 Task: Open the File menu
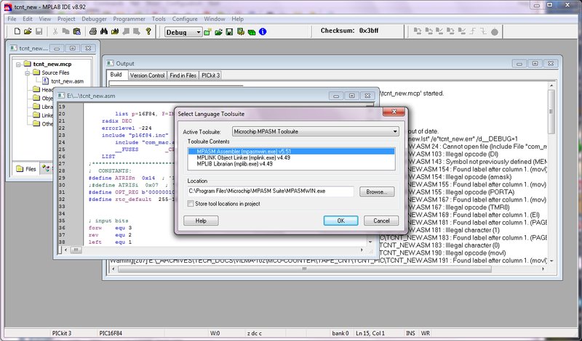click(x=12, y=19)
